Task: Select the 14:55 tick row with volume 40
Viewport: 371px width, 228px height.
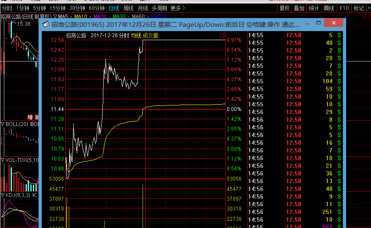Action: [x=295, y=43]
